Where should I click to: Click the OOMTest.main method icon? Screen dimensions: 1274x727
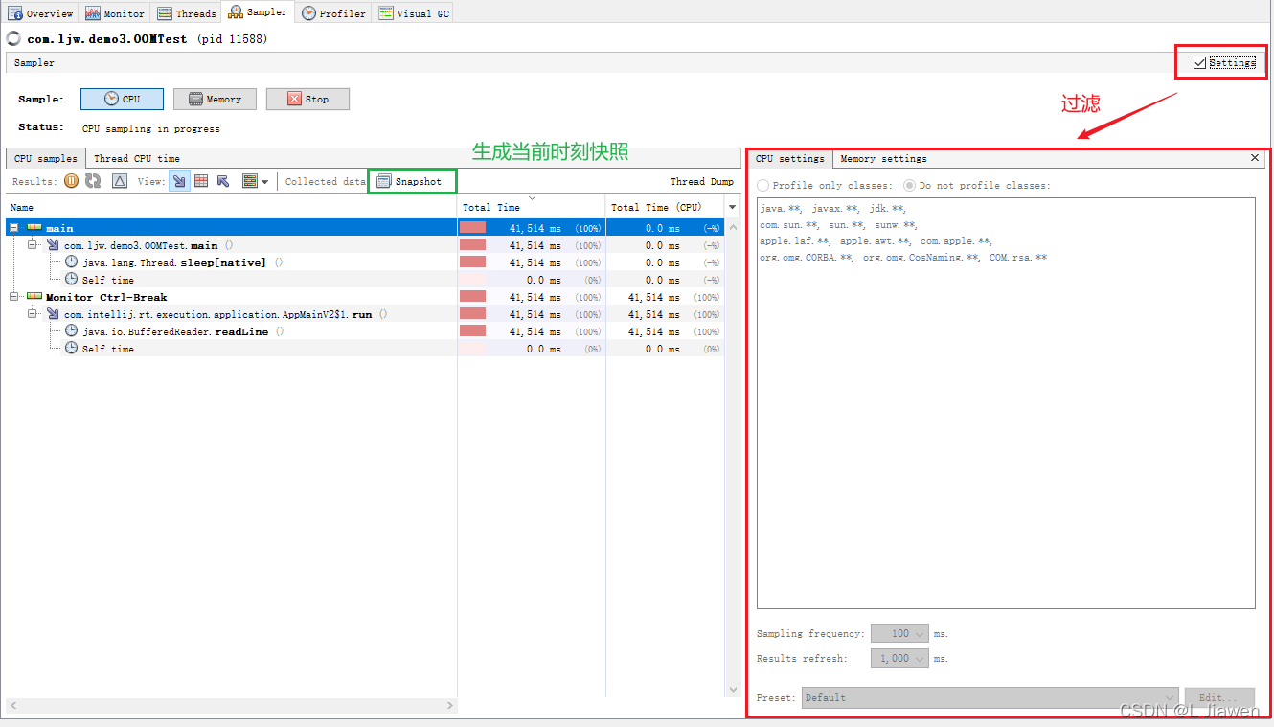pyautogui.click(x=53, y=245)
